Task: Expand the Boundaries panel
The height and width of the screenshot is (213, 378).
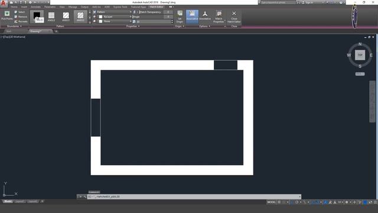Action: tap(14, 26)
